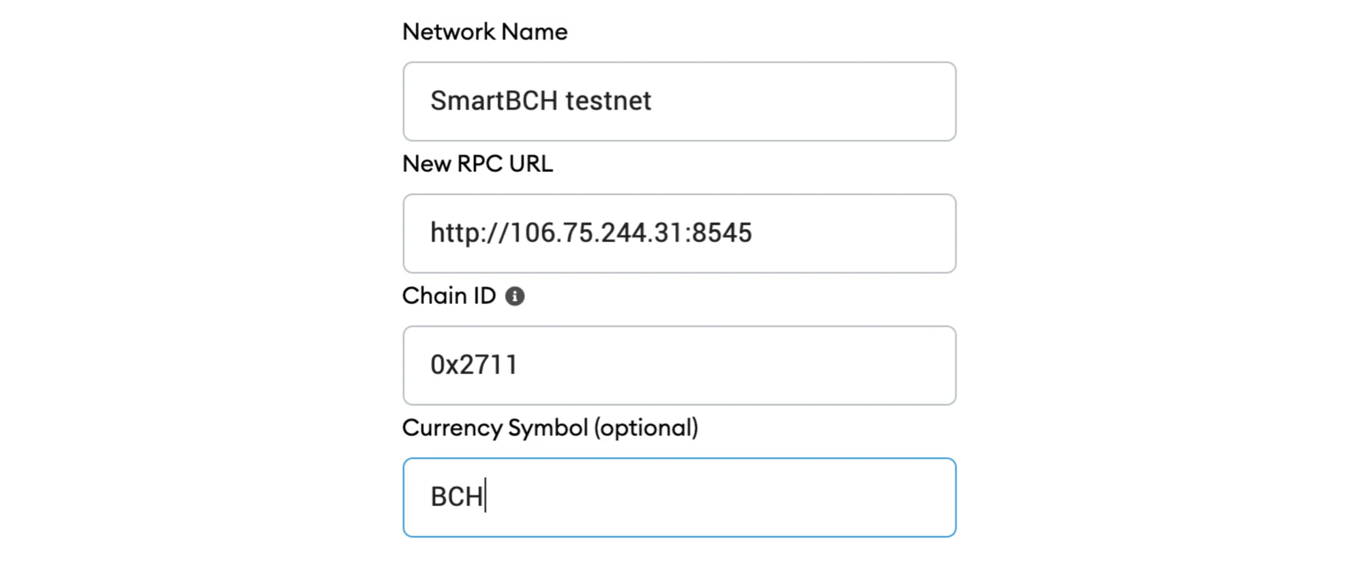Click the "BCH" currency symbol text

click(x=457, y=497)
